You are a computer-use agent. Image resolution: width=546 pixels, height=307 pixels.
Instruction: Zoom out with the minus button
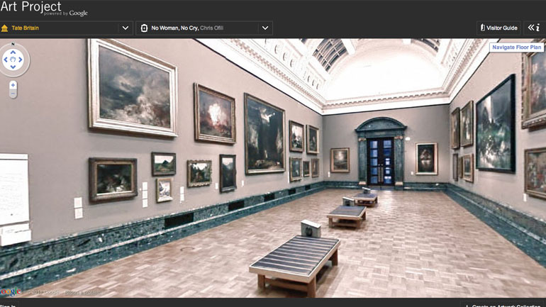pyautogui.click(x=13, y=94)
